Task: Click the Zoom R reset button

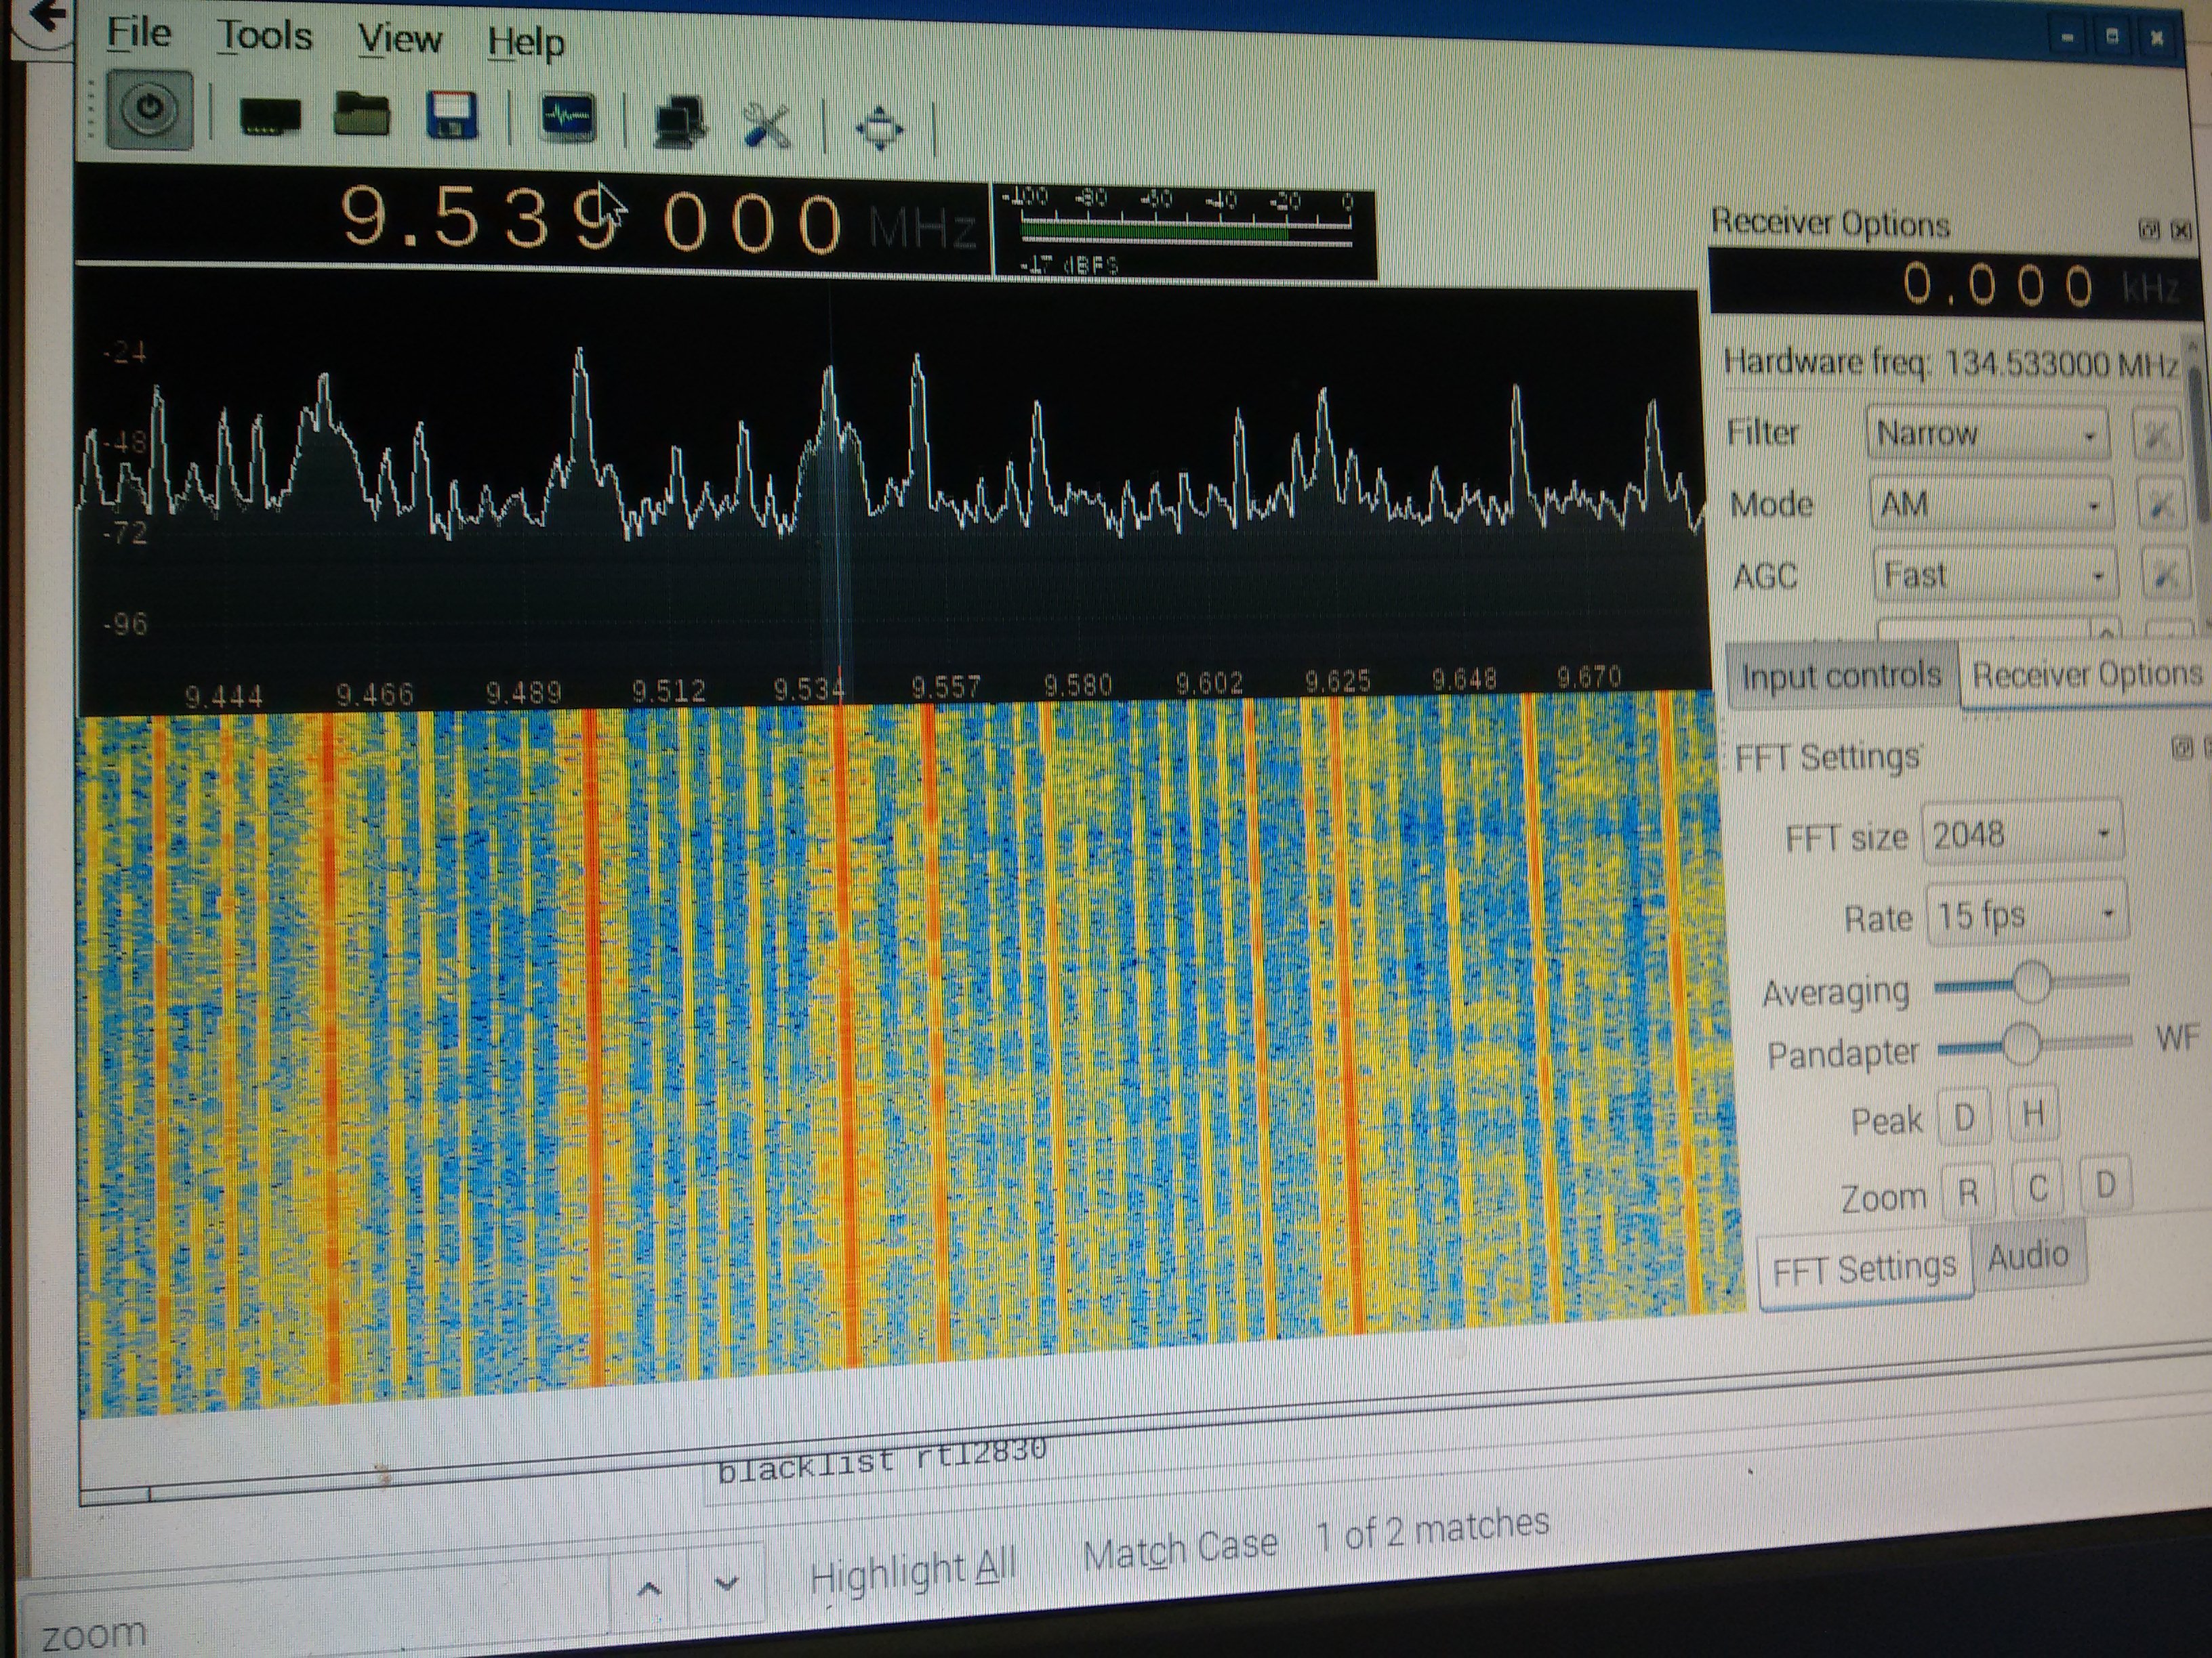Action: pos(1967,1192)
